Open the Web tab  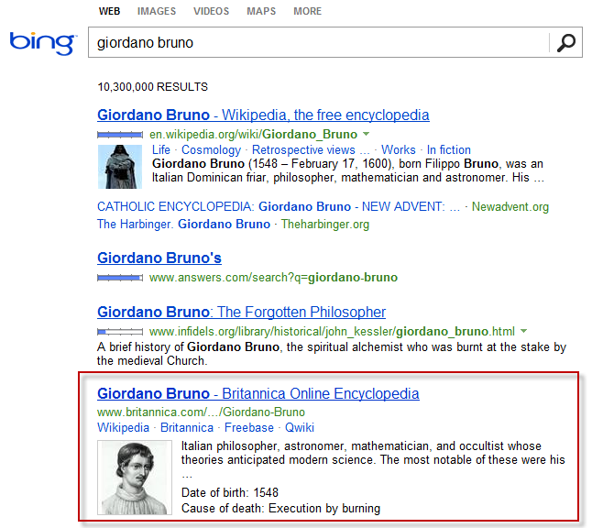109,11
